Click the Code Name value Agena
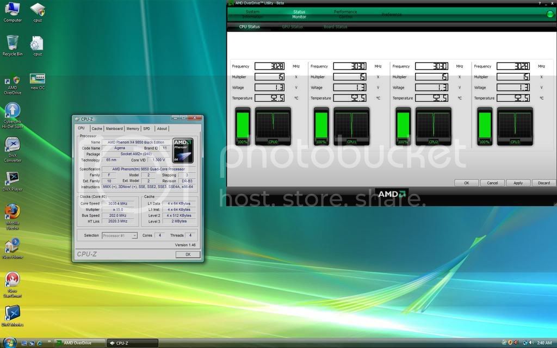Image resolution: width=557 pixels, height=348 pixels. pos(120,148)
